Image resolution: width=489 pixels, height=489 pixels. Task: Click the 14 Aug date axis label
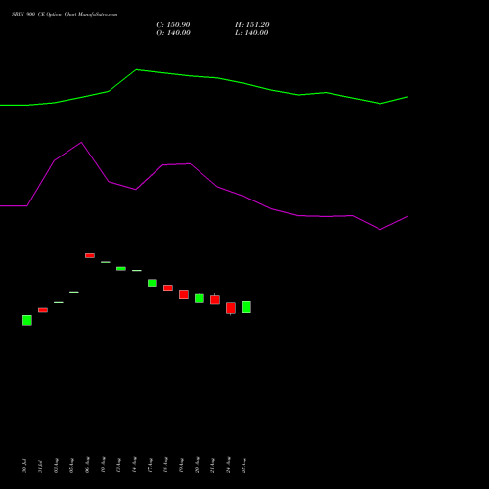[134, 466]
